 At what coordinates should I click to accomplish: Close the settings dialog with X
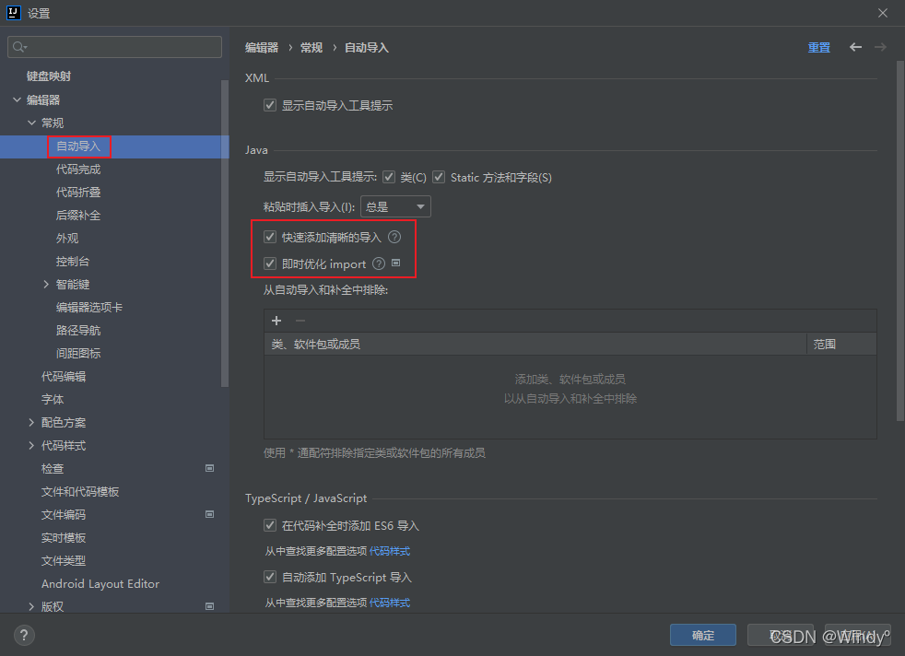(x=883, y=13)
